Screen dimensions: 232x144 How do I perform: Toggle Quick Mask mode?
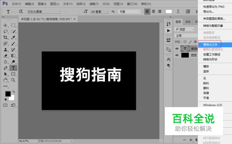click(x=5, y=105)
